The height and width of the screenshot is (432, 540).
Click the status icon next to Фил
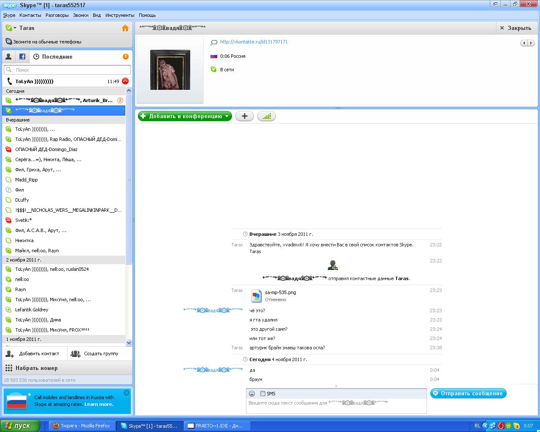click(x=8, y=190)
